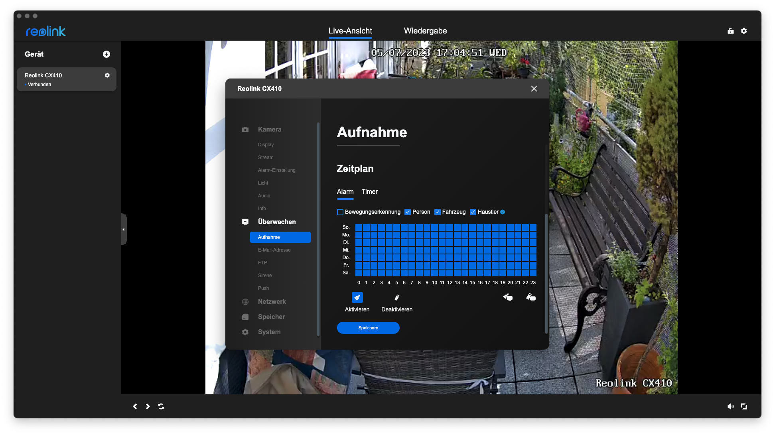
Task: Click the add device plus icon
Action: click(106, 54)
